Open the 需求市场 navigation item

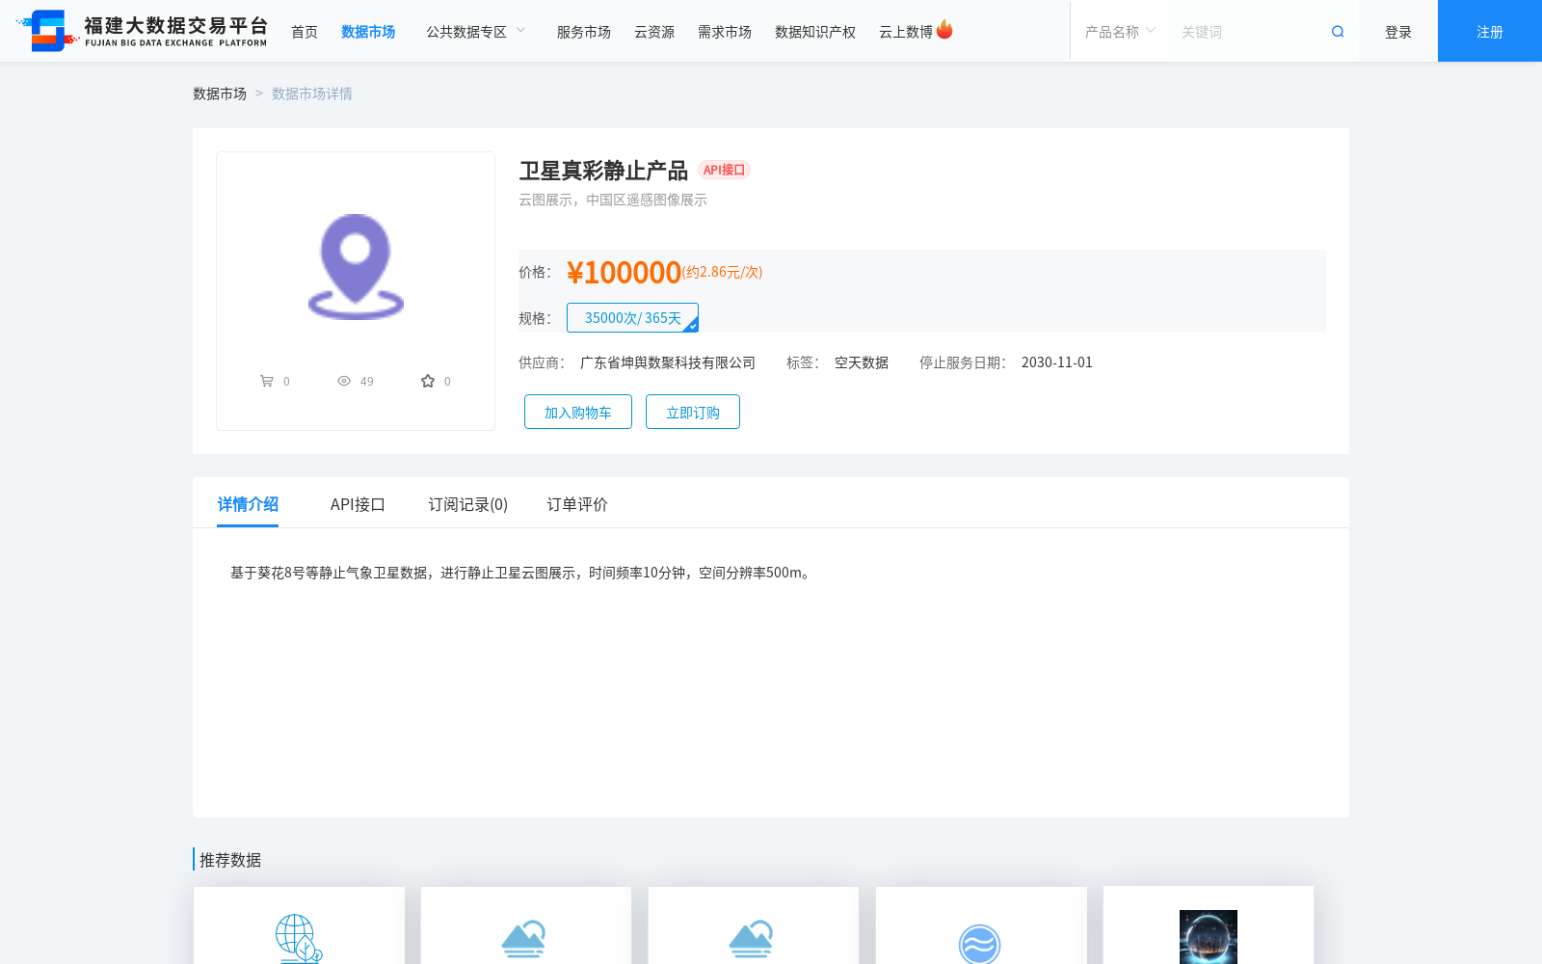[725, 32]
